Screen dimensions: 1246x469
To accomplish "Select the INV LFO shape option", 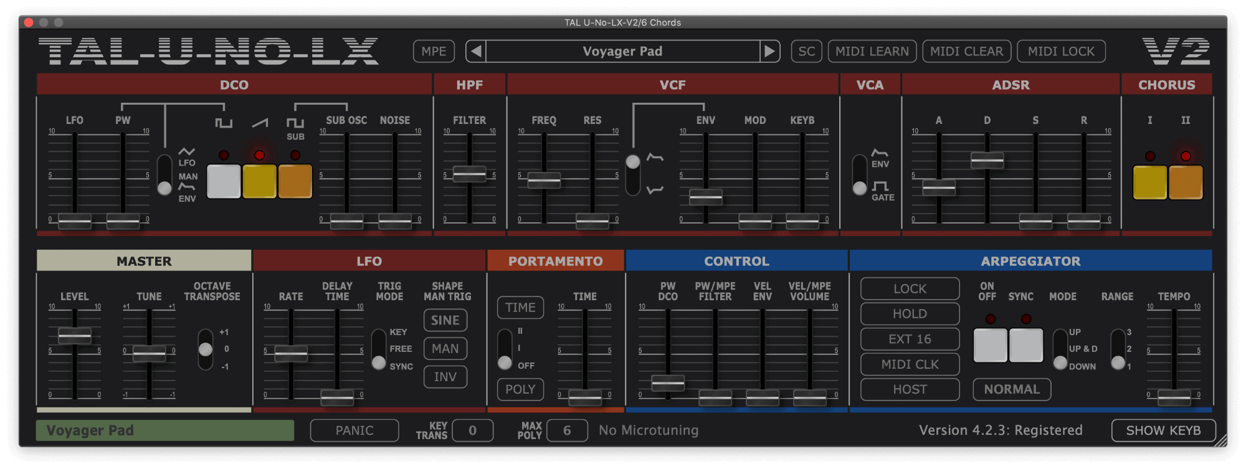I will pyautogui.click(x=445, y=377).
